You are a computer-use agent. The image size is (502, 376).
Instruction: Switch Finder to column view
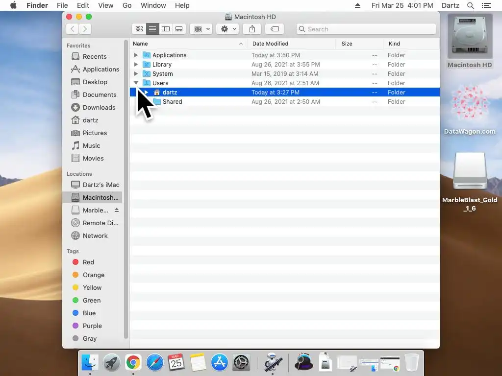pos(166,29)
